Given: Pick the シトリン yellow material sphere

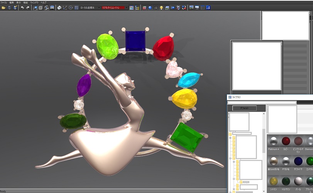Looking at the screenshot, I should [273, 181].
